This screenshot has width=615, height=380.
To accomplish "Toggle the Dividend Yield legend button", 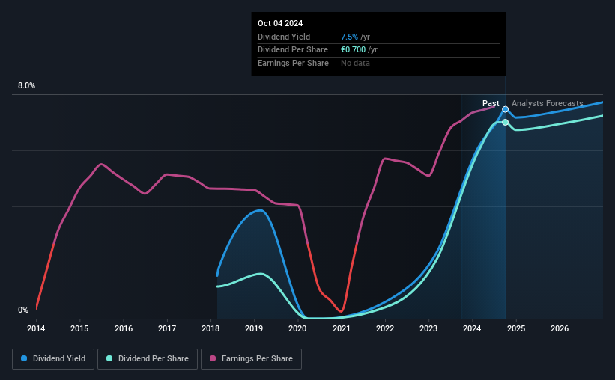I will pos(53,359).
